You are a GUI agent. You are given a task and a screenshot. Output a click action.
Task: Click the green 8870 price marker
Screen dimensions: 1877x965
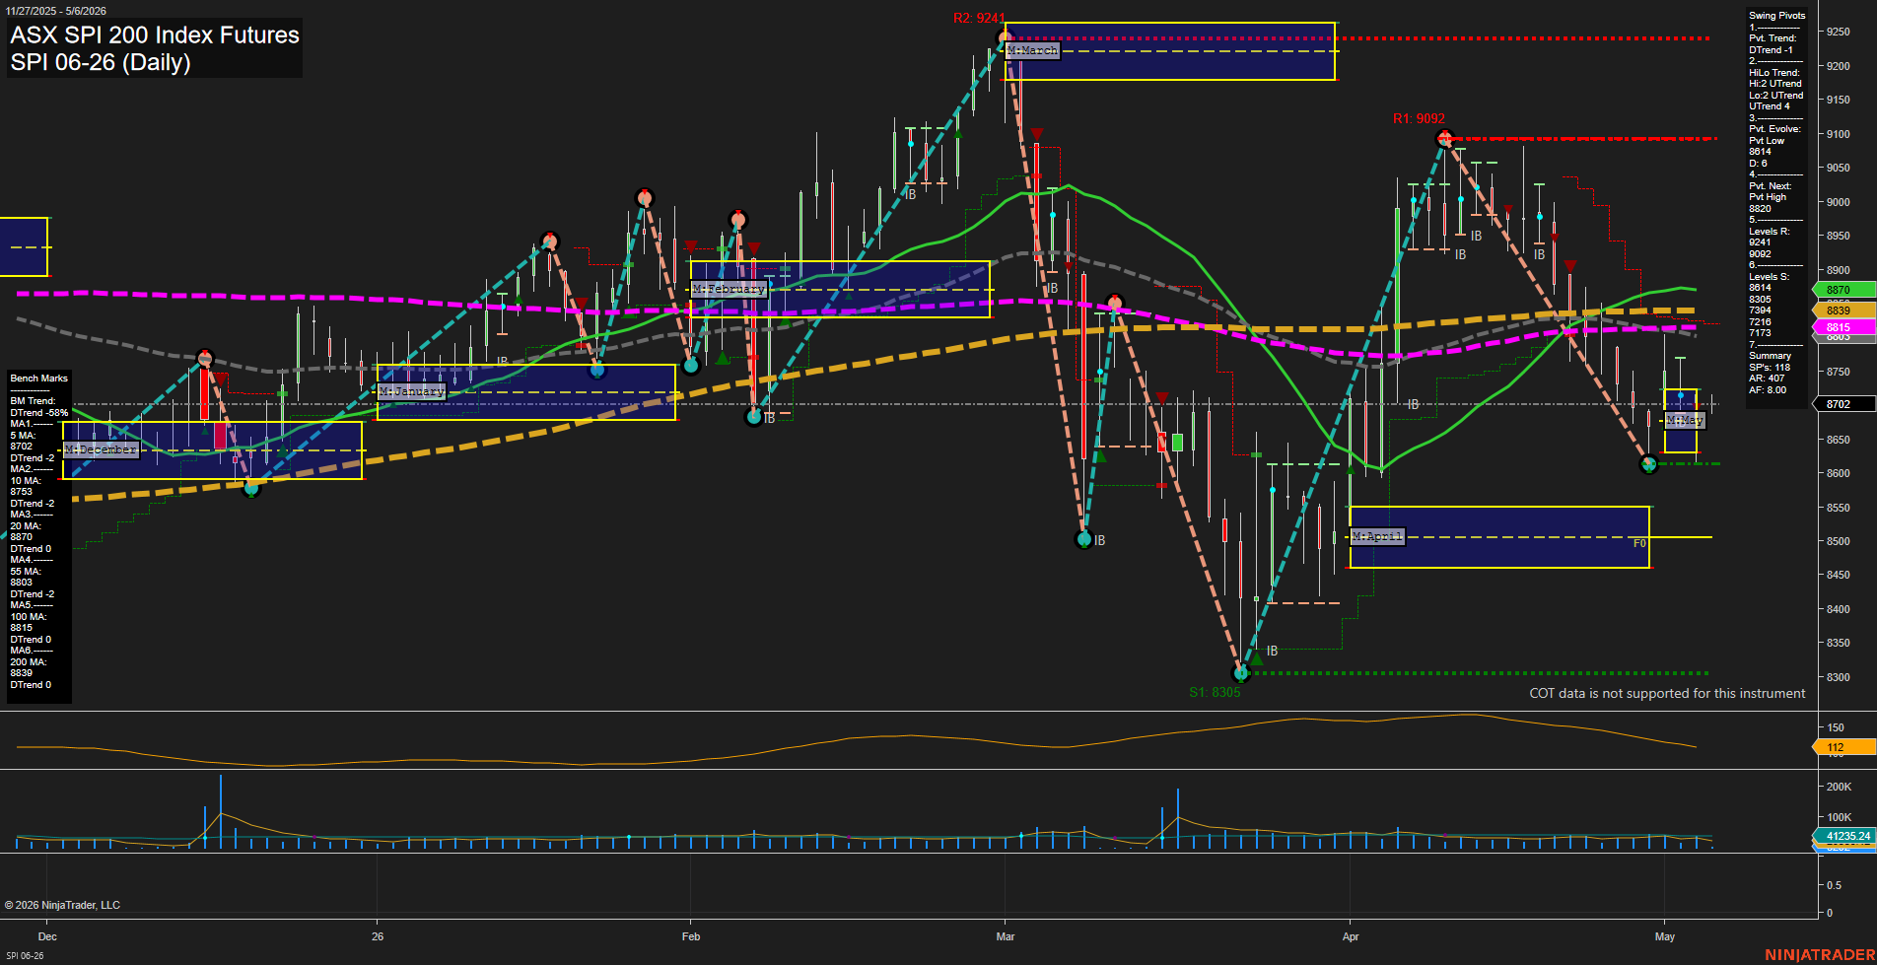(1842, 290)
